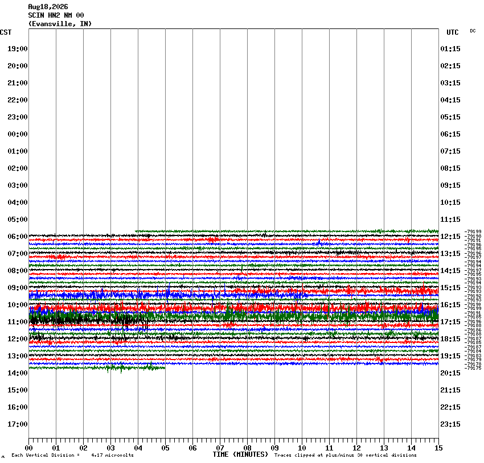The width and height of the screenshot is (484, 463).
Task: Click the -79199 offset value label
Action: tap(473, 231)
